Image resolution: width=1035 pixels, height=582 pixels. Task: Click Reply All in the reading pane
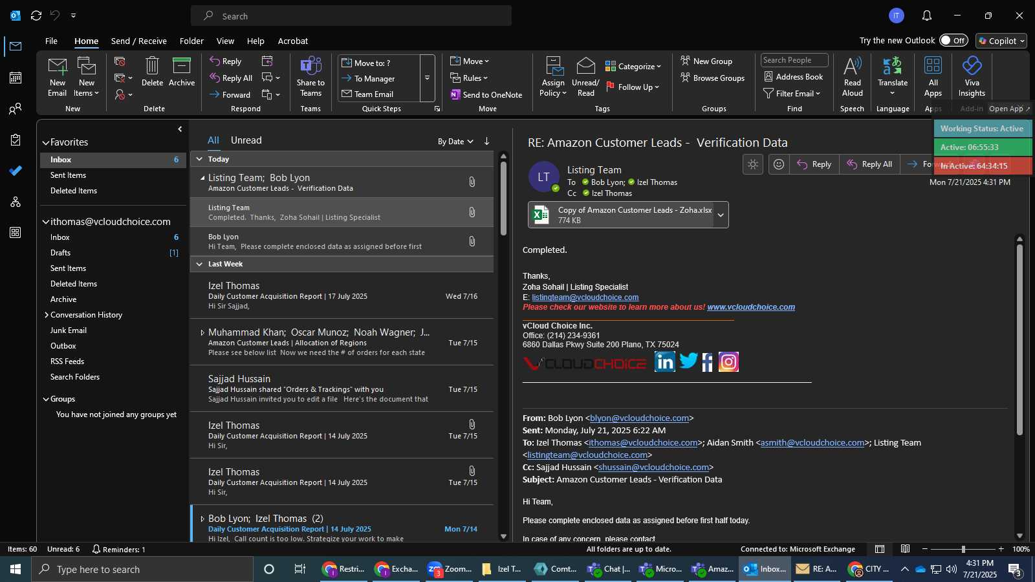coord(869,164)
